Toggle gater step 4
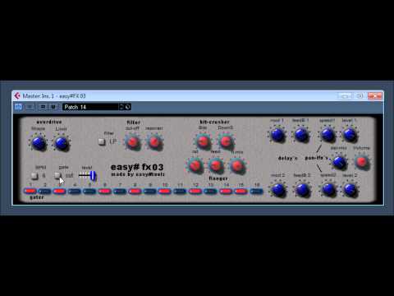The image size is (394, 296). pos(75,191)
